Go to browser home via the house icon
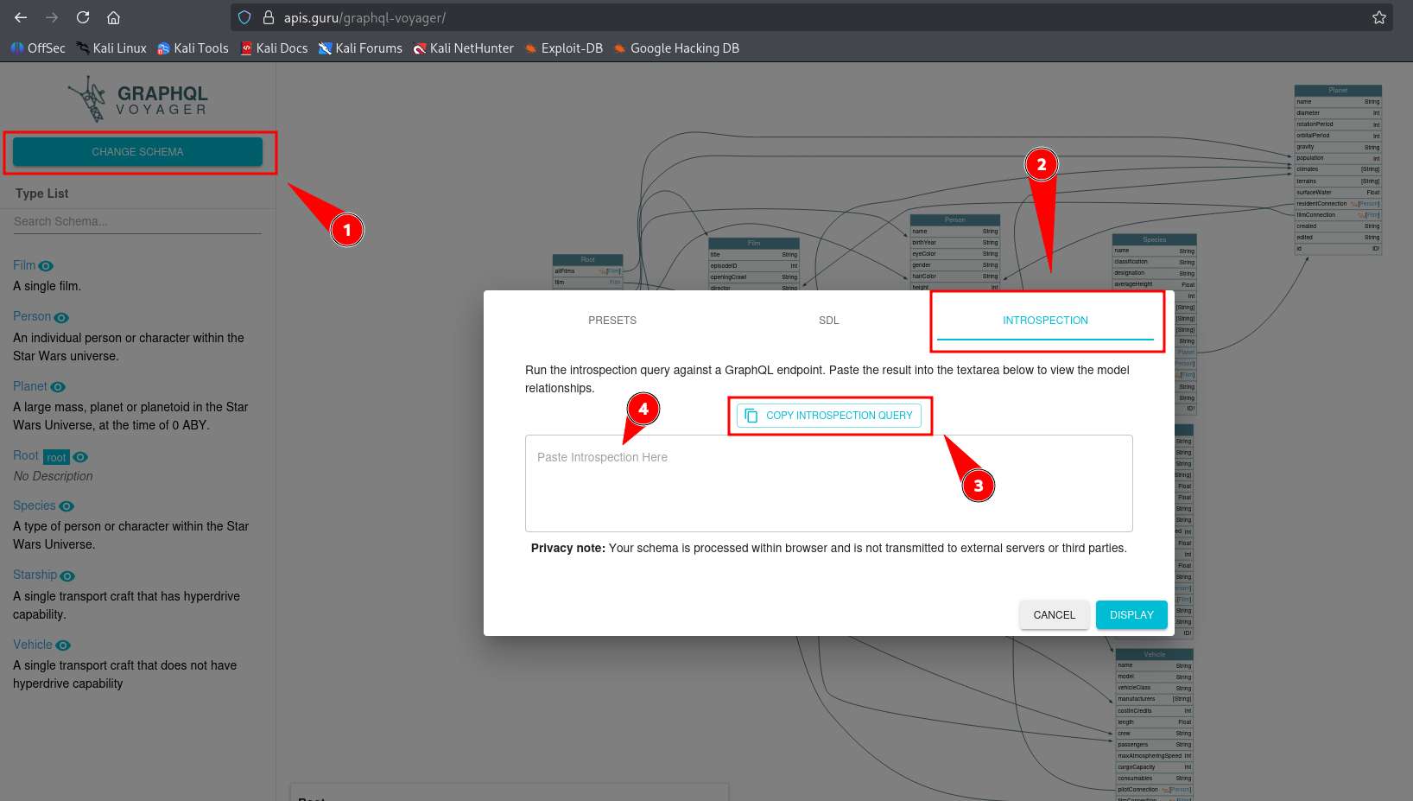Image resolution: width=1413 pixels, height=801 pixels. pyautogui.click(x=113, y=17)
